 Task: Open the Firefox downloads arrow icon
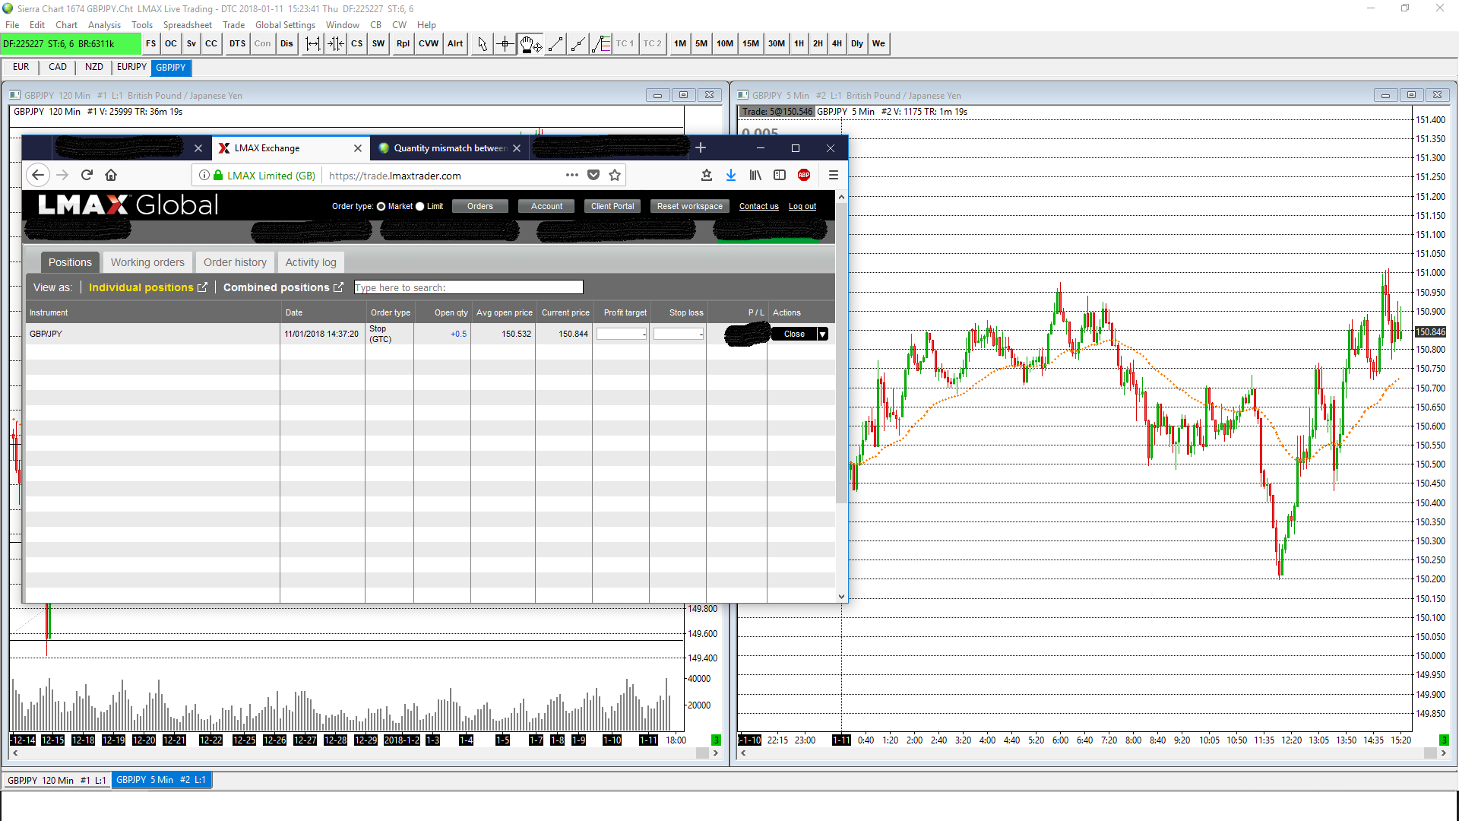[x=730, y=176]
